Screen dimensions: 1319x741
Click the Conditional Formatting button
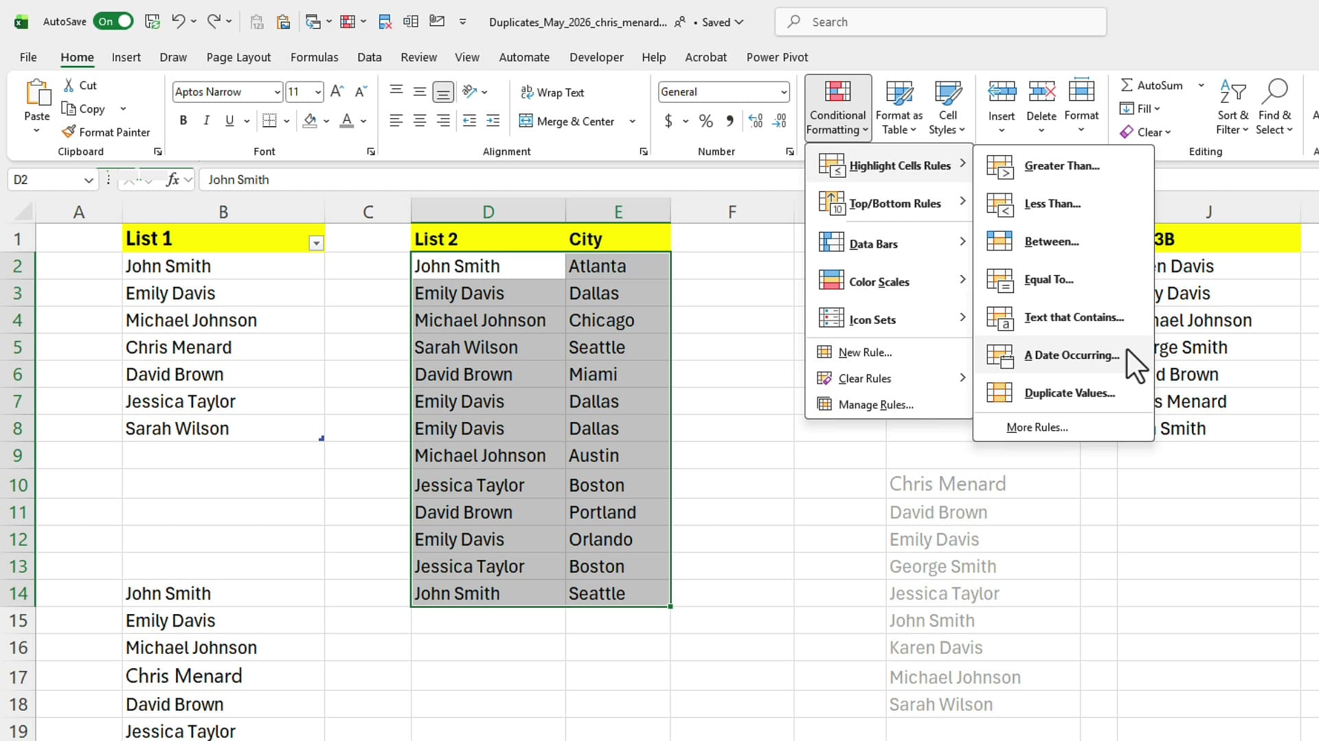click(837, 107)
